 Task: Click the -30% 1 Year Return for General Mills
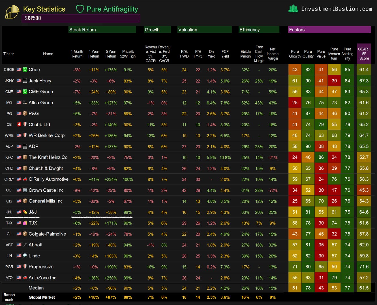94,201
